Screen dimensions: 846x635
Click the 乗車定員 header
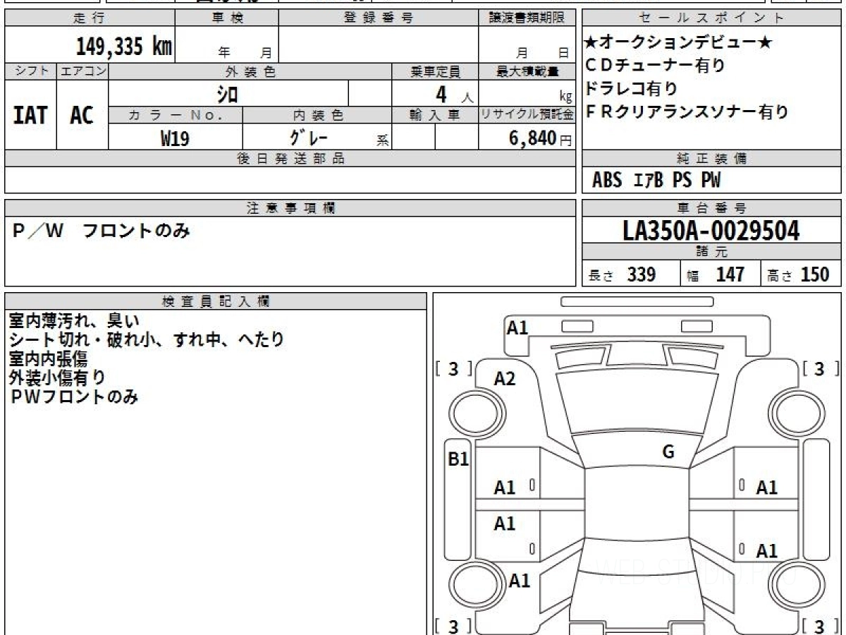click(x=435, y=71)
